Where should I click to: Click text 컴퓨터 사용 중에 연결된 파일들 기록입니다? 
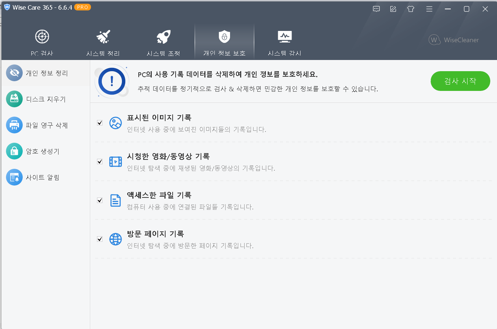point(190,207)
